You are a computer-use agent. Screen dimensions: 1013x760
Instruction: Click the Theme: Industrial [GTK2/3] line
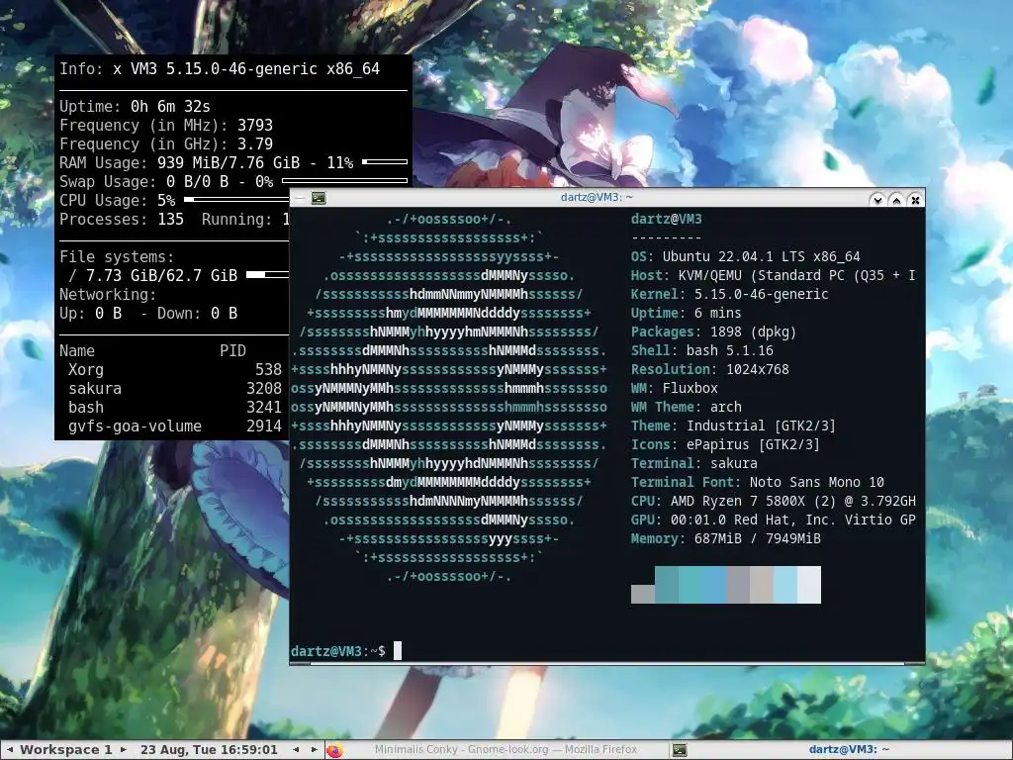tap(733, 426)
